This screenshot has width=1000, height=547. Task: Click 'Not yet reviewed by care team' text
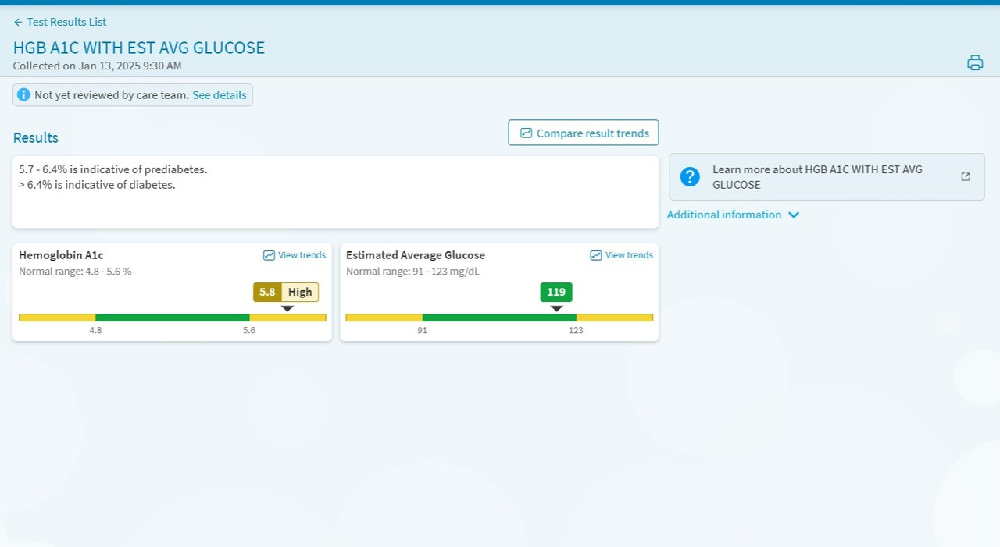point(112,95)
